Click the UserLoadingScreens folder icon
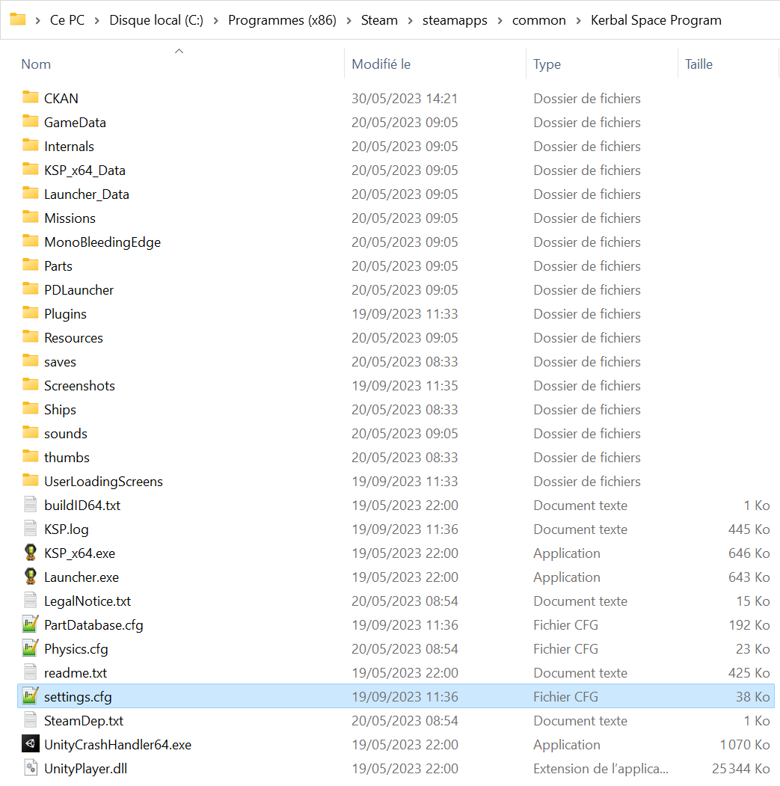Viewport: 780px width, 786px height. pyautogui.click(x=30, y=480)
